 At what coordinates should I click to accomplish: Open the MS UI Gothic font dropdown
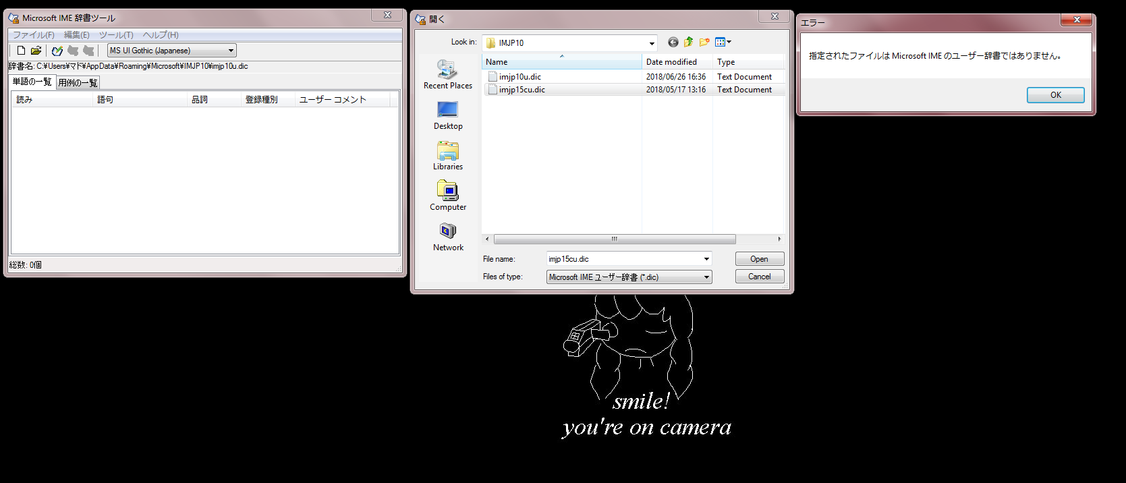tap(172, 51)
